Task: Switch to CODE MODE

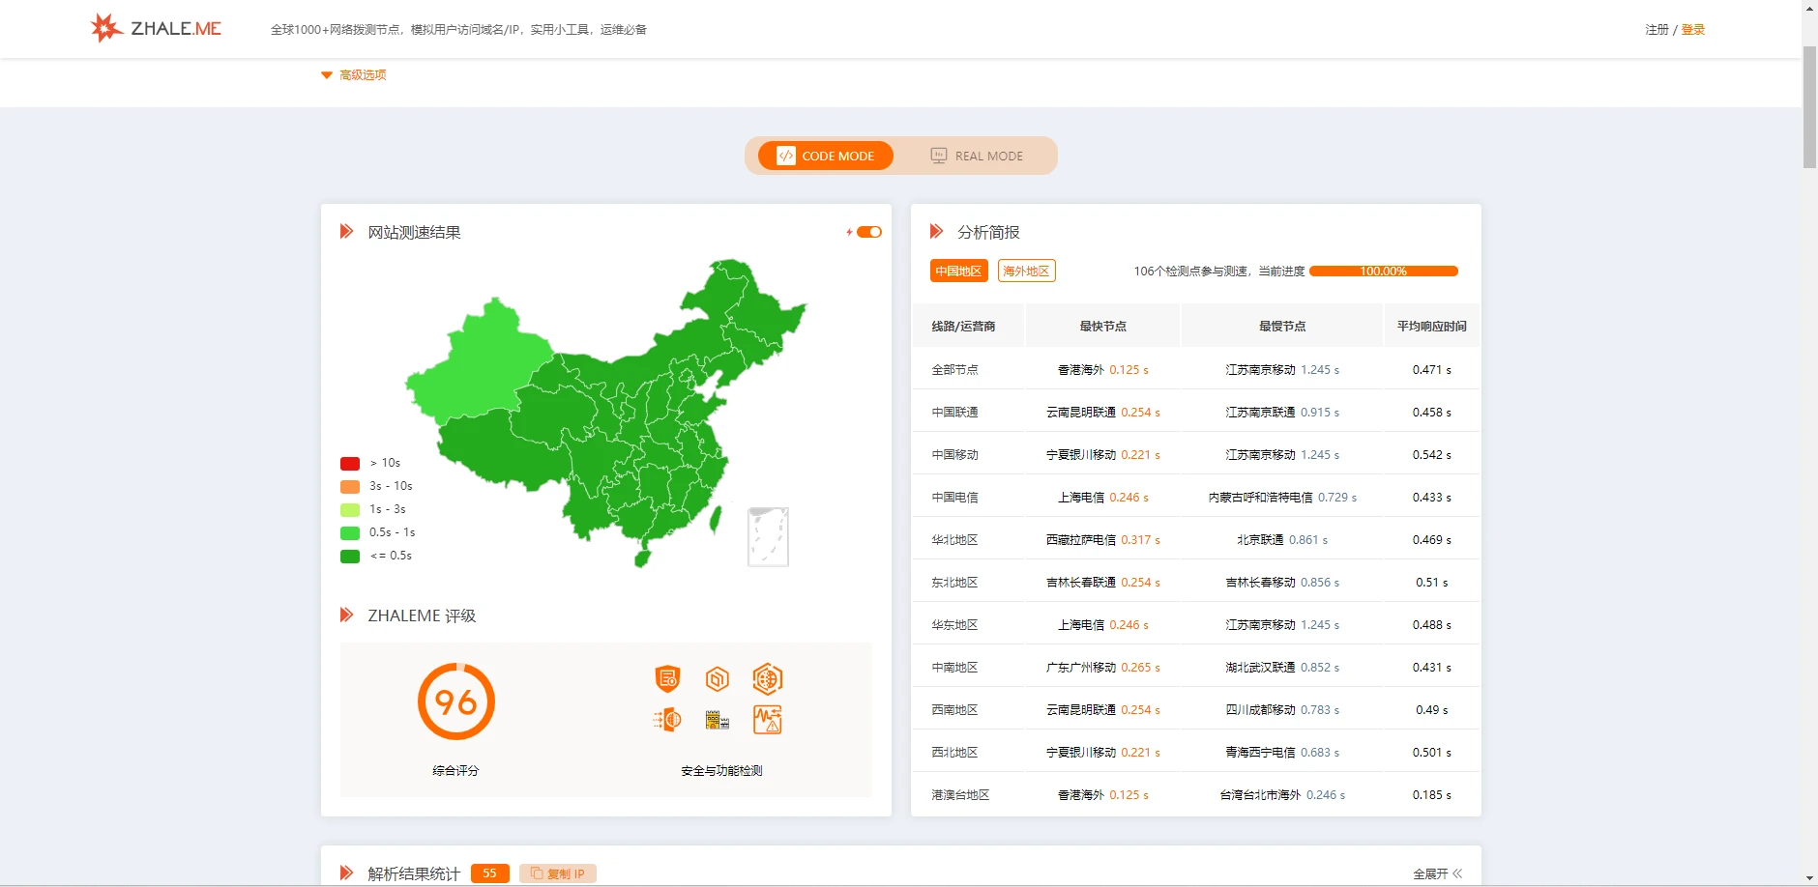Action: coord(826,156)
